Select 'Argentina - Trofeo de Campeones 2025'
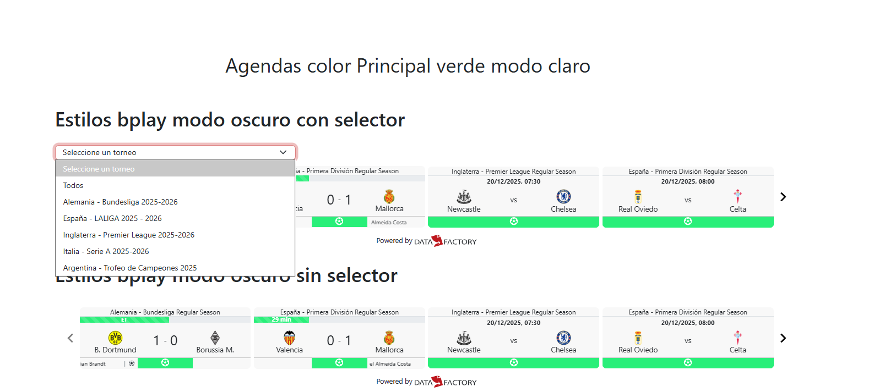This screenshot has width=890, height=392. [x=130, y=268]
